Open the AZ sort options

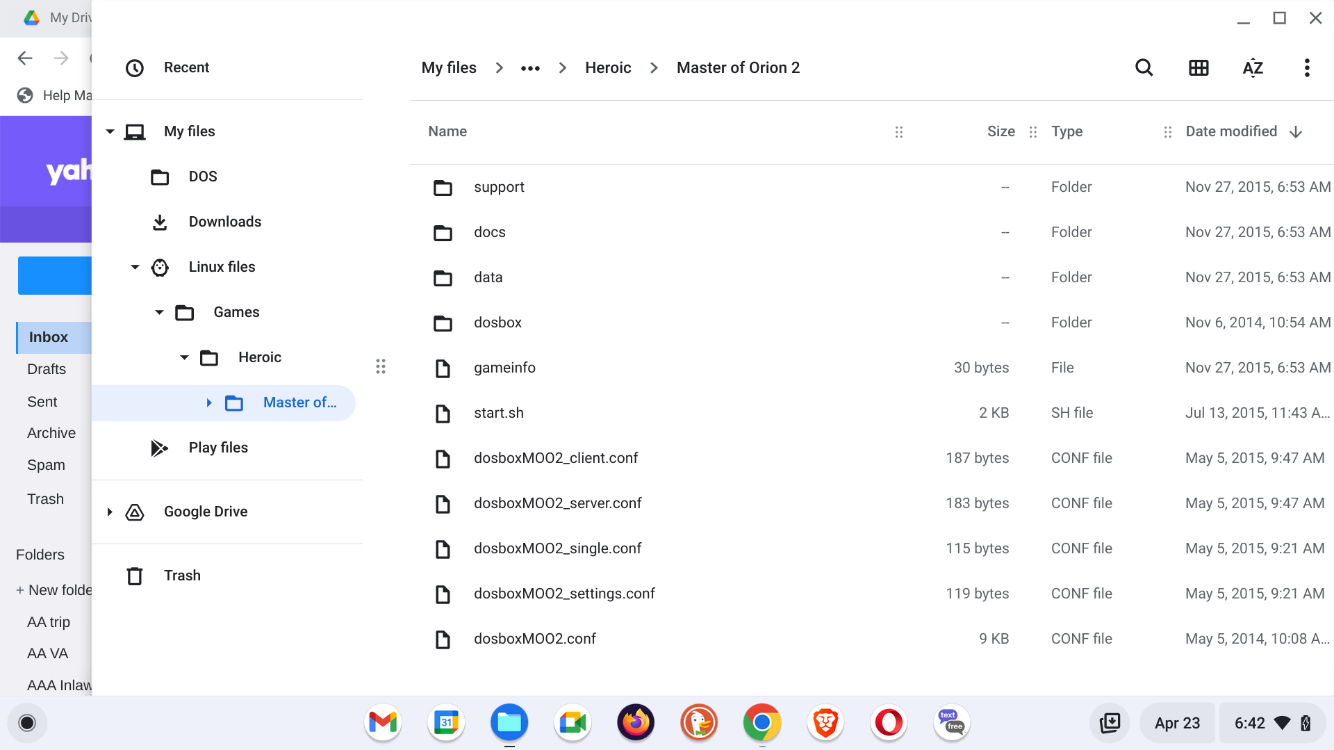pyautogui.click(x=1253, y=67)
